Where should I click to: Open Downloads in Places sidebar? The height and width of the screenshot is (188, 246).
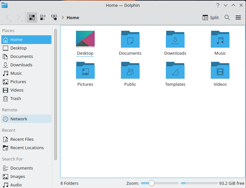pyautogui.click(x=27, y=65)
